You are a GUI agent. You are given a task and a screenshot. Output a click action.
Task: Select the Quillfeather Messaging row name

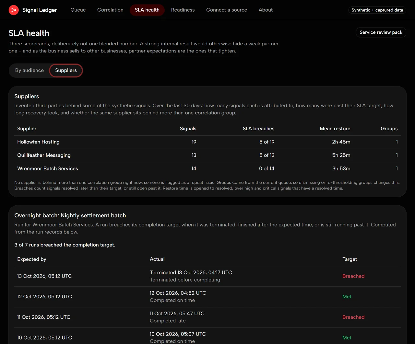pyautogui.click(x=44, y=155)
